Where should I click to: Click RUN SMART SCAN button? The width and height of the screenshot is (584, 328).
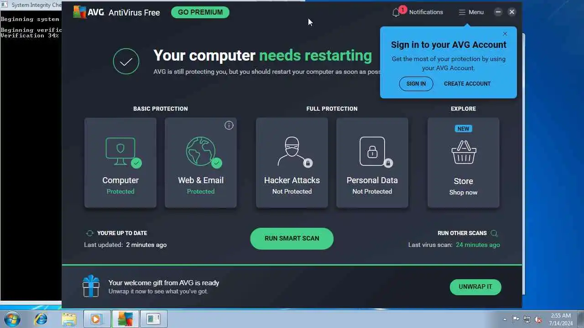pos(292,239)
